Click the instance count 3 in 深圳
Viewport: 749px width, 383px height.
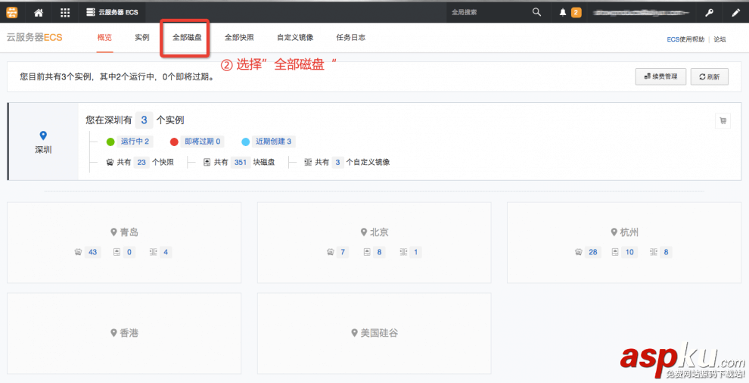point(144,120)
